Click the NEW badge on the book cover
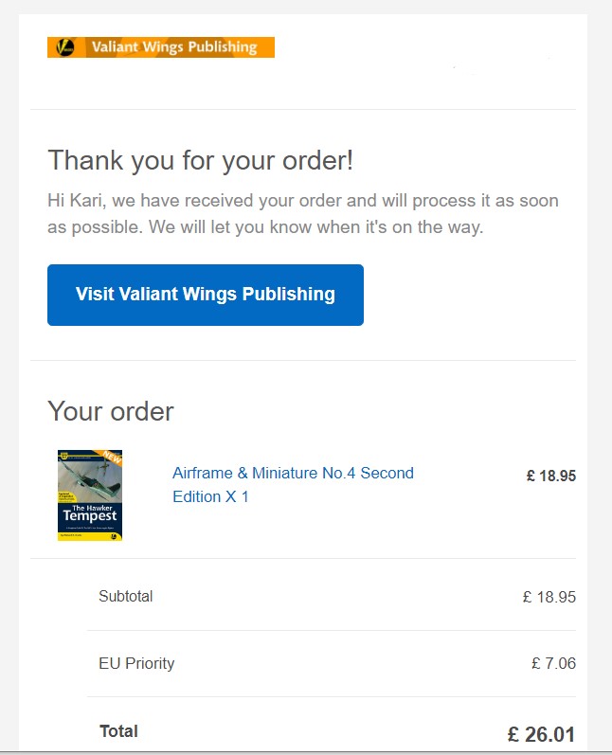Viewport: 612px width, 755px height. (x=113, y=457)
